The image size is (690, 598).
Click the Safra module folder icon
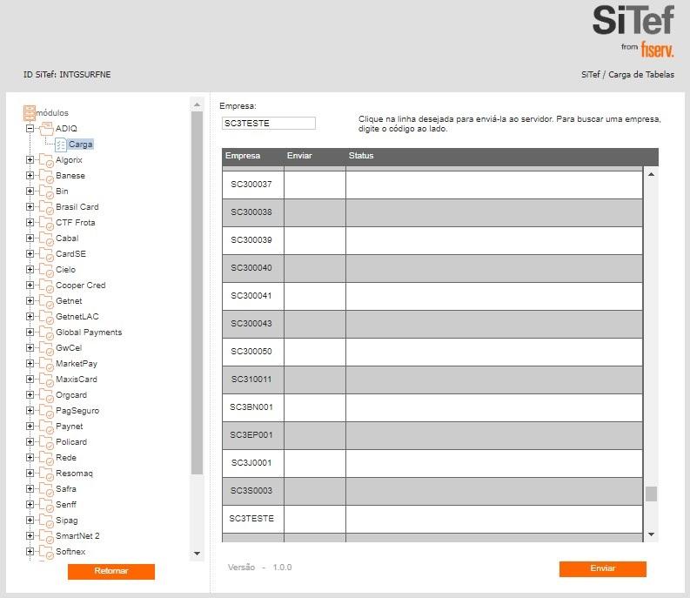pos(46,489)
